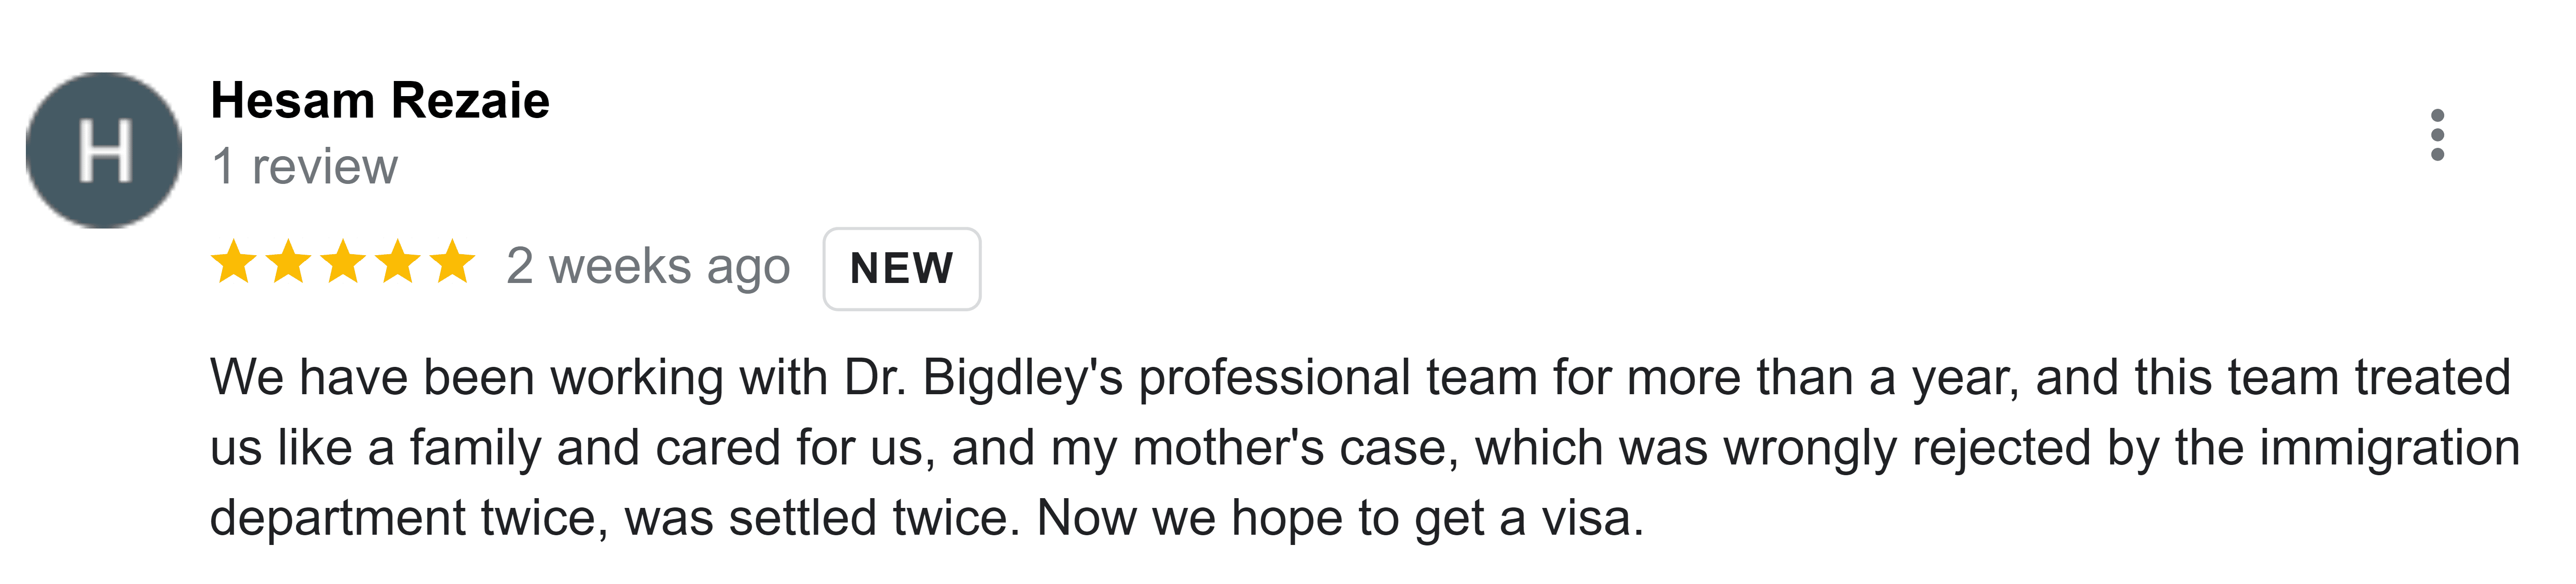2576x584 pixels.
Task: Select the third gold rating star
Action: (344, 262)
